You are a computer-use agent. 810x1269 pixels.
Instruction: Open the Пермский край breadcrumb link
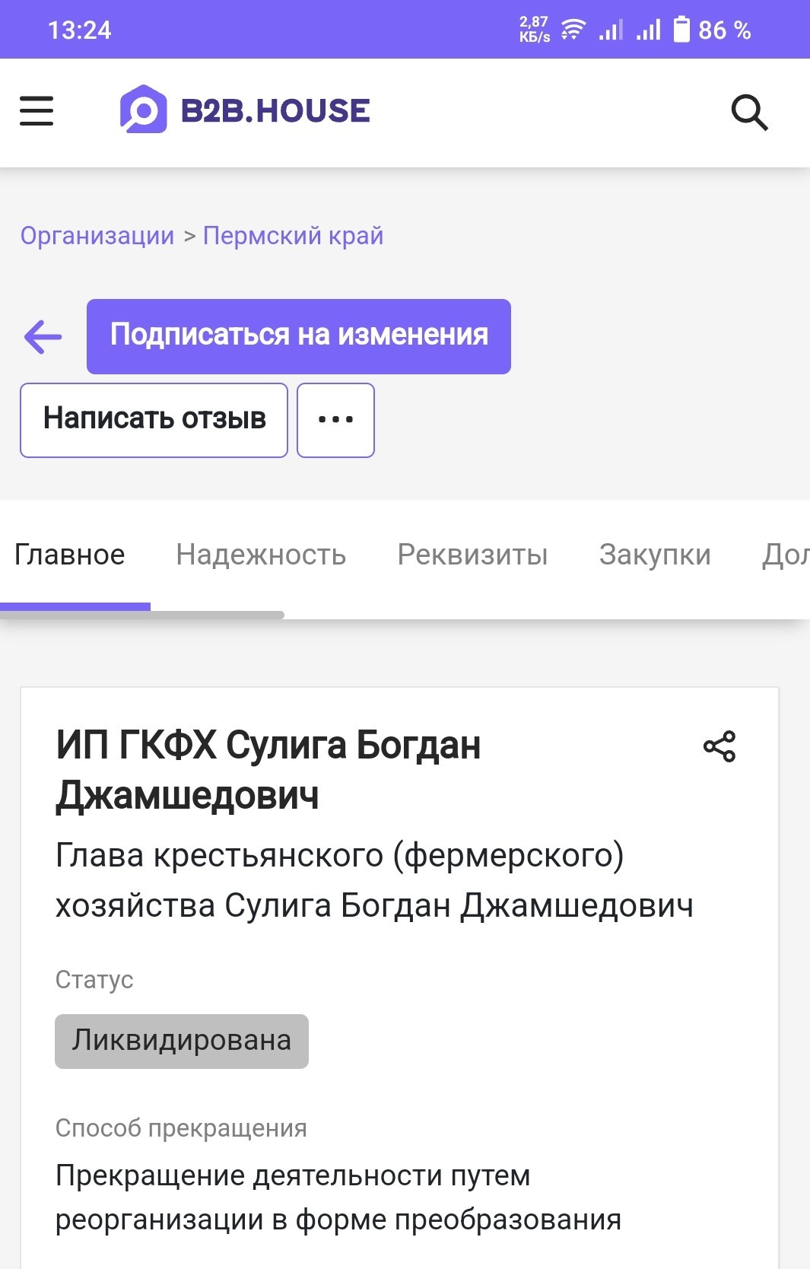point(293,236)
